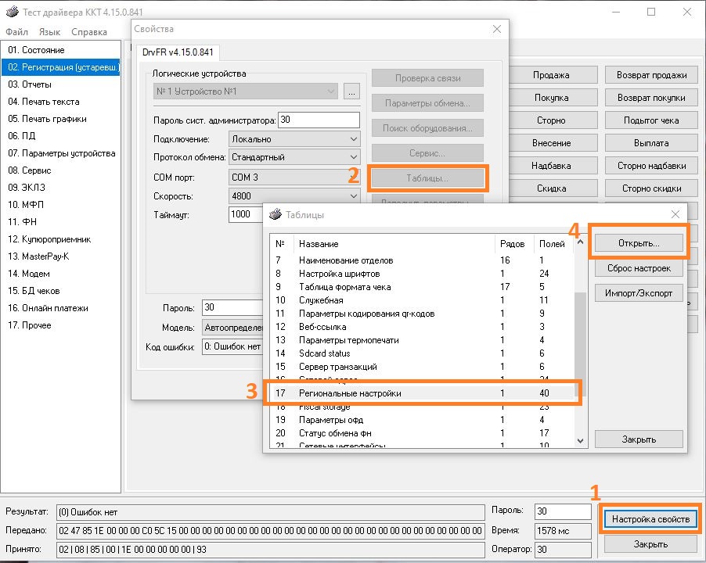Click the Сброс настроек button
706x563 pixels.
pyautogui.click(x=639, y=268)
